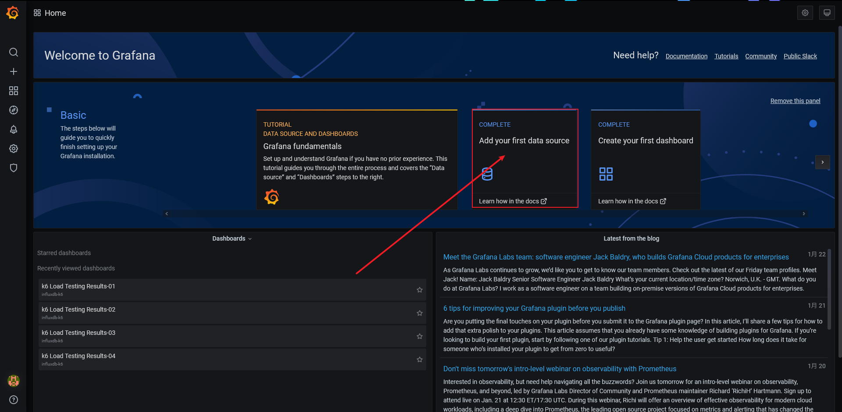
Task: Star the k6 Load Testing Results-03 dashboard
Action: pyautogui.click(x=419, y=336)
